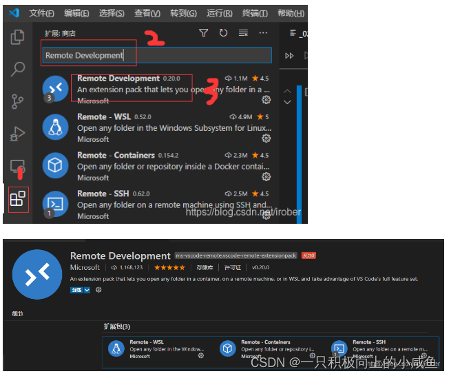Viewport: 449px width, 376px height.
Task: Click the Remote - WSL penguin icon in list
Action: pos(55,127)
